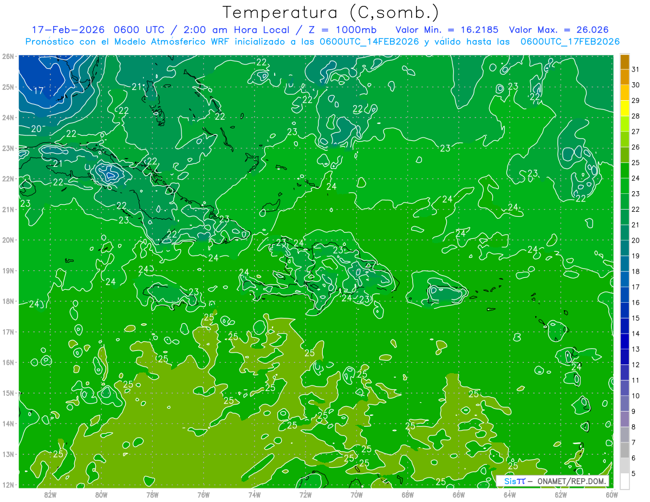Click the color scale segment between 16 and 17

[x=625, y=295]
